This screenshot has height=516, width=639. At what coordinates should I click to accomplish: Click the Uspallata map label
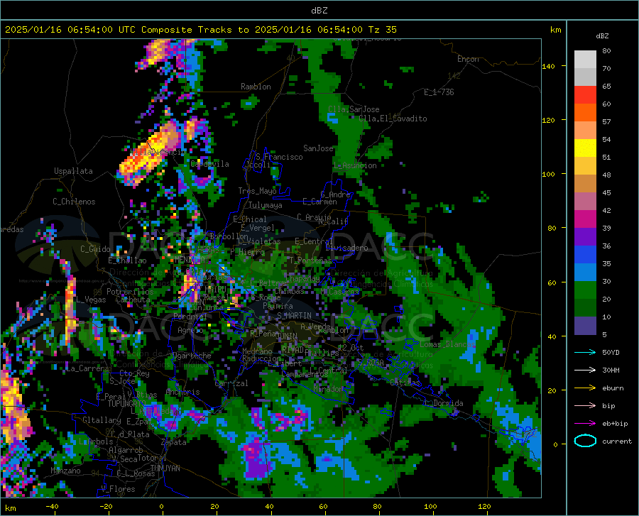(73, 171)
